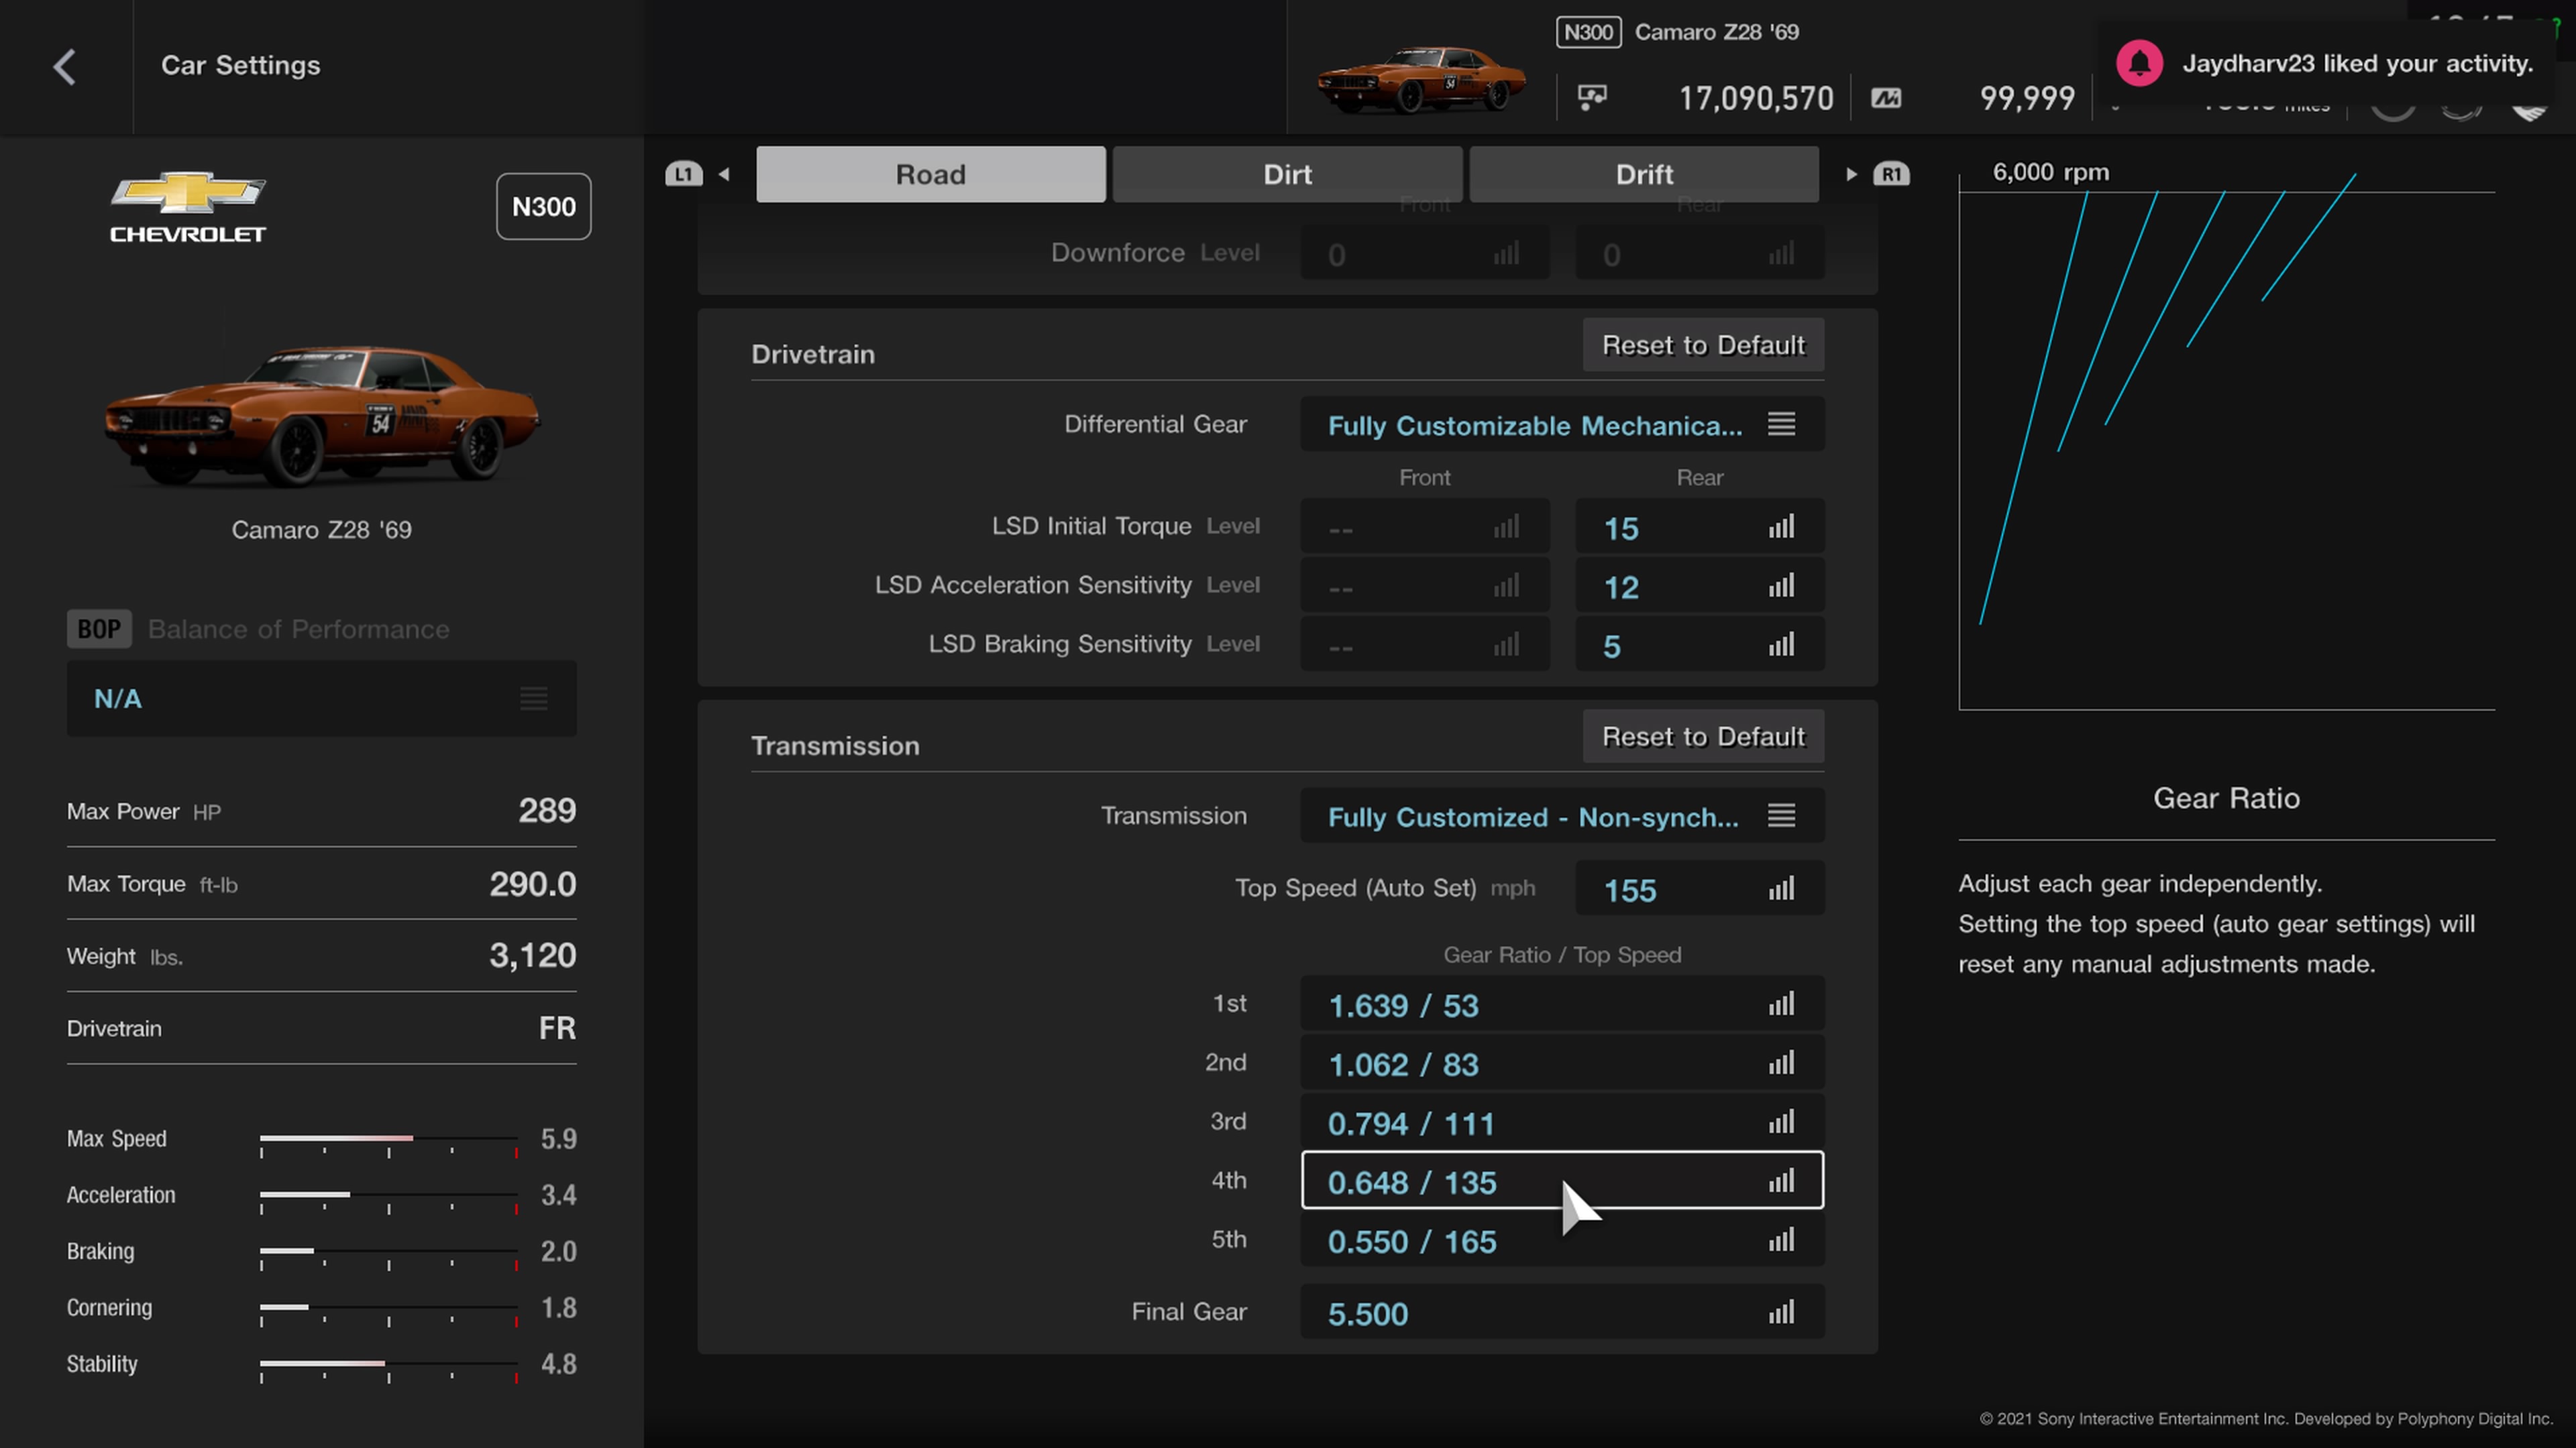This screenshot has width=2576, height=1448.
Task: Click the N300 class badge in left panel
Action: pos(544,207)
